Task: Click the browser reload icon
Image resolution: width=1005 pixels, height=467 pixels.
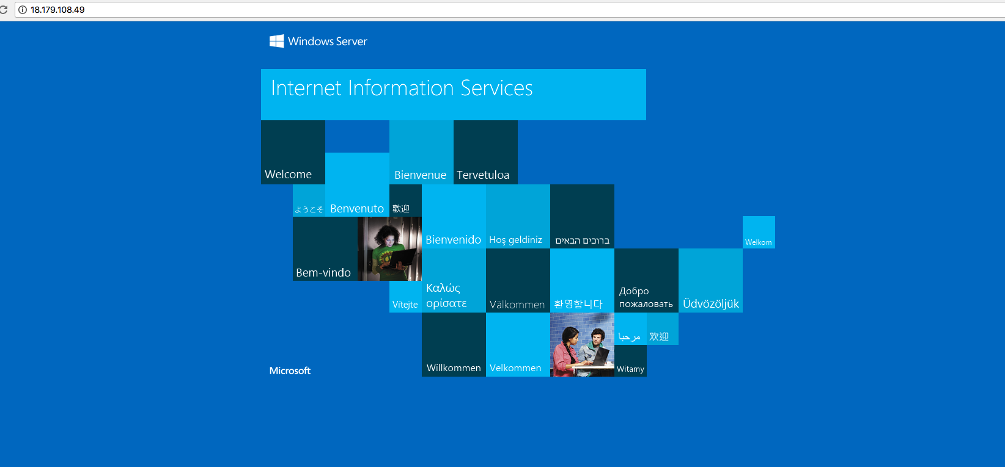Action: pyautogui.click(x=3, y=10)
